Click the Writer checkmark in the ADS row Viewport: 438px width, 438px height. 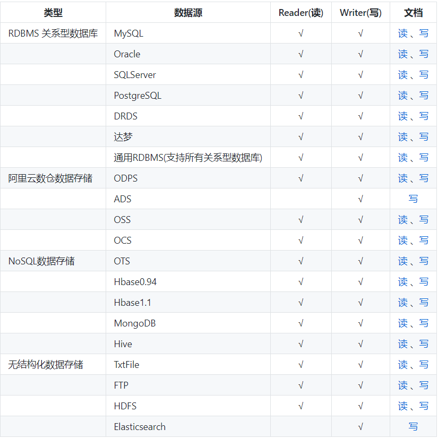tap(360, 199)
